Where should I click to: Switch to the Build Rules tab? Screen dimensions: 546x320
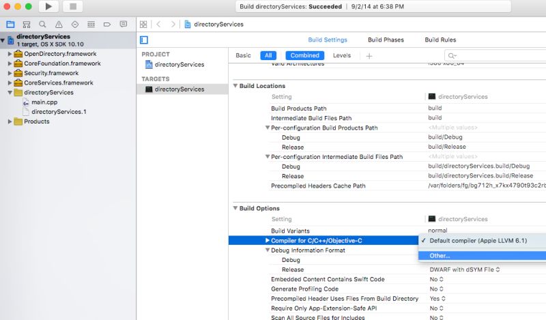pos(440,40)
